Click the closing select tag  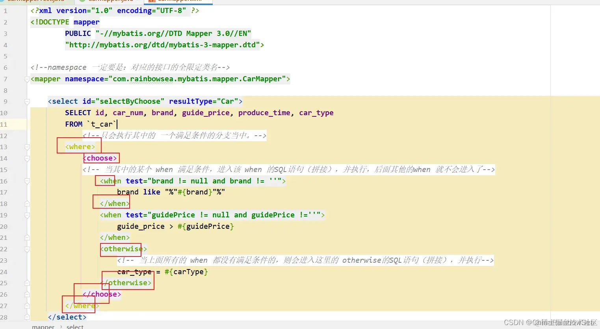(67, 317)
